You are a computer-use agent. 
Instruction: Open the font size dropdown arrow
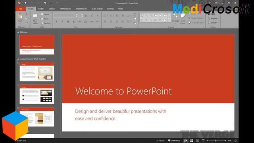(x=82, y=16)
